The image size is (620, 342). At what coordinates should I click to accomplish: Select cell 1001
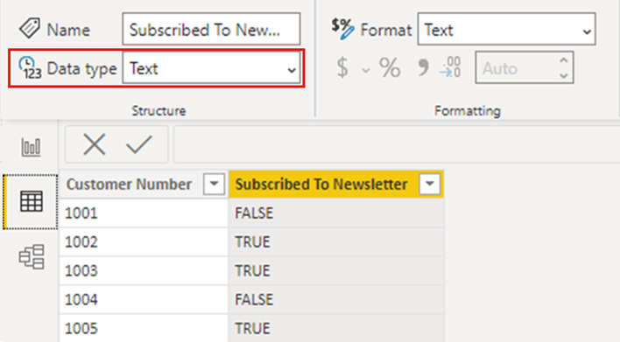click(144, 213)
